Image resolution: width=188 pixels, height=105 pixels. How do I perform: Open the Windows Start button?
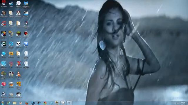pos(3,103)
